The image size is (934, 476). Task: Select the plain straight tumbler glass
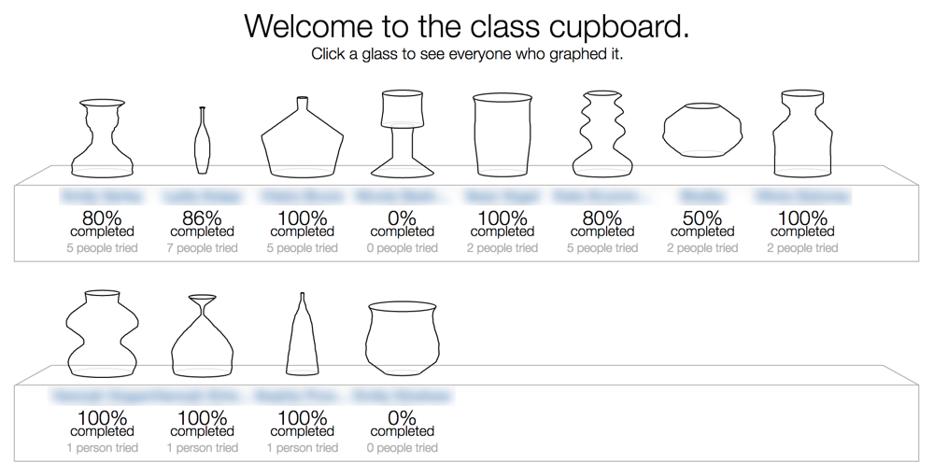point(502,134)
